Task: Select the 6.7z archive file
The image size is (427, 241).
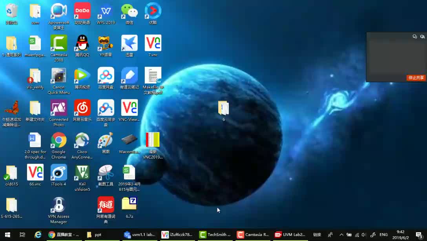Action: pos(130,208)
